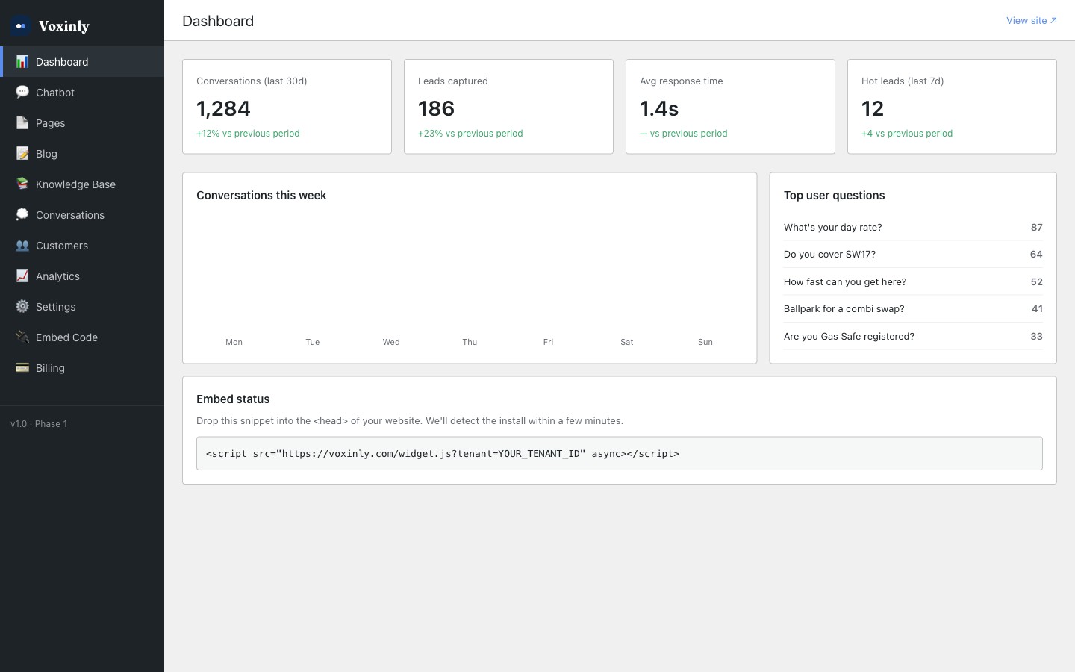Screen dimensions: 1075x672
Task: Open Knowledge Base from sidebar
Action: tap(82, 184)
